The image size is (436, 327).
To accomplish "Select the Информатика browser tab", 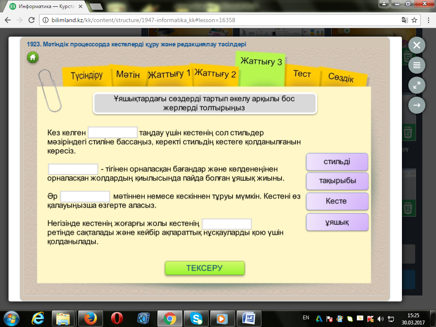I will (46, 6).
